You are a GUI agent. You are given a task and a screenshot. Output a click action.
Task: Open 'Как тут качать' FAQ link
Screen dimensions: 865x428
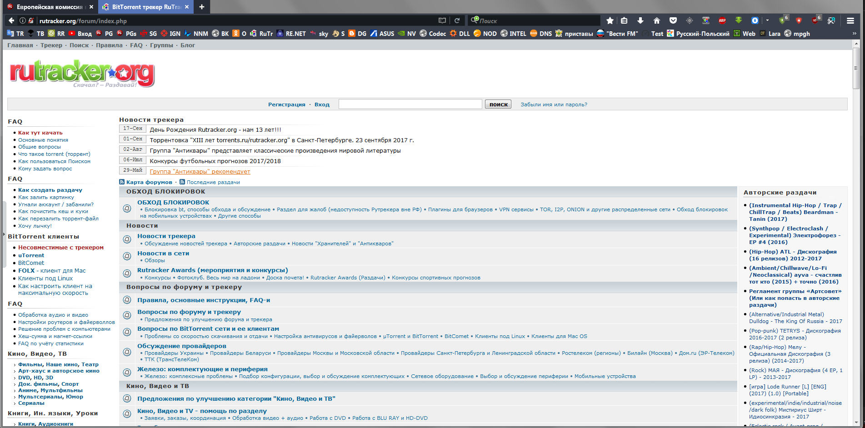click(x=40, y=133)
